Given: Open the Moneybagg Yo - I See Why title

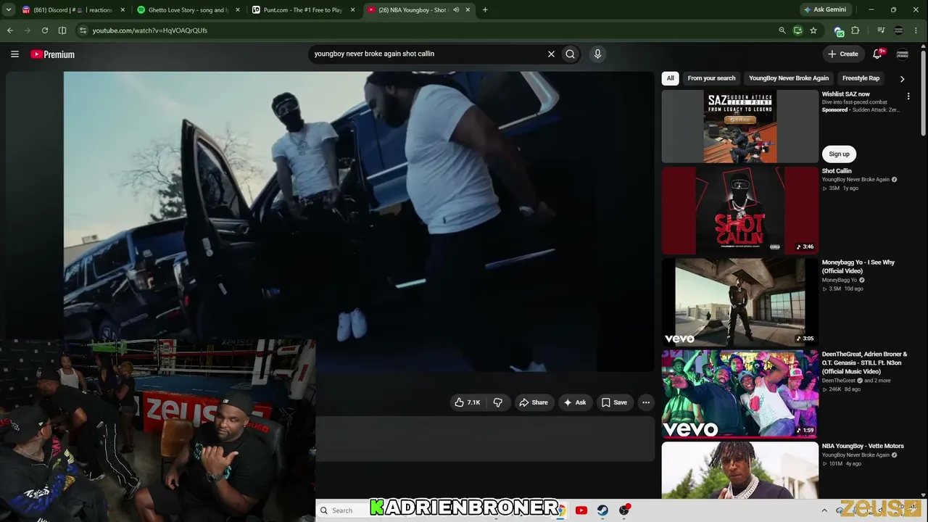Looking at the screenshot, I should pos(858,267).
